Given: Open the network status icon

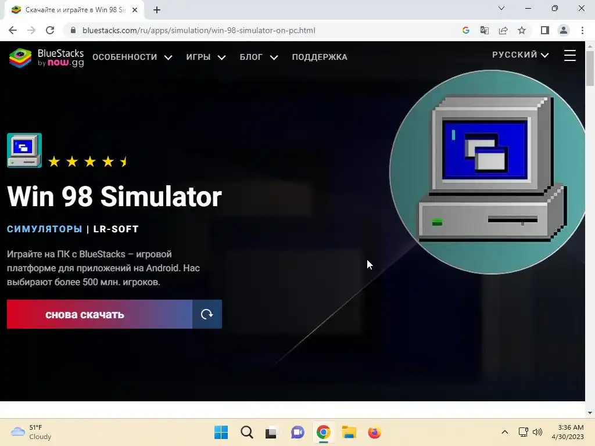Looking at the screenshot, I should click(524, 432).
